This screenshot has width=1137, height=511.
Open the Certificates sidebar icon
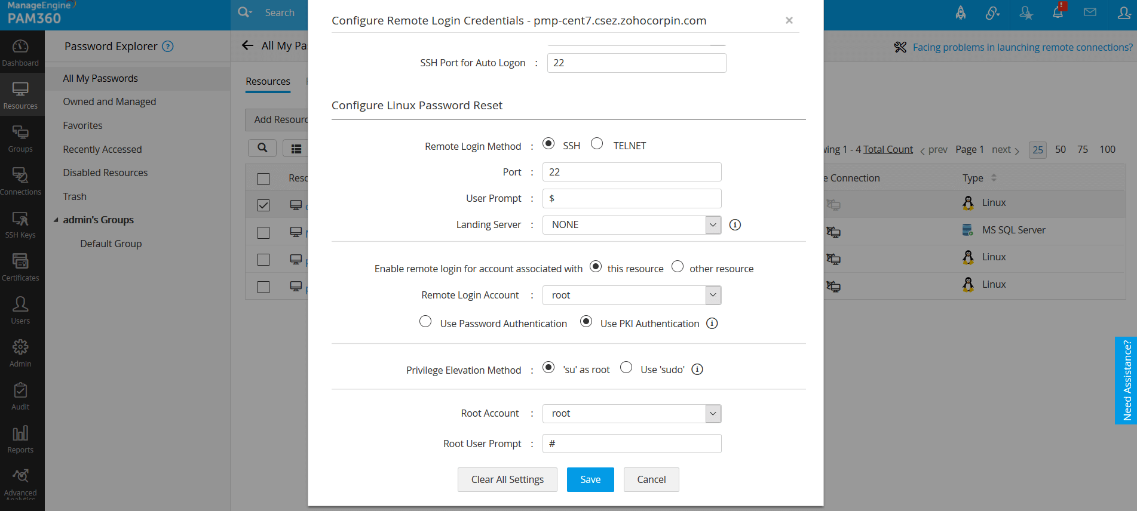20,267
